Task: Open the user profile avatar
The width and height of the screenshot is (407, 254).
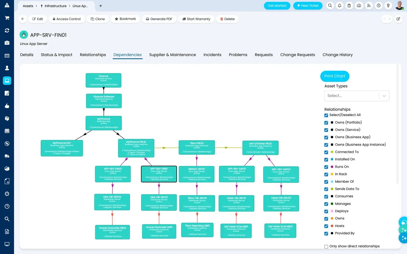Action: (399, 5)
